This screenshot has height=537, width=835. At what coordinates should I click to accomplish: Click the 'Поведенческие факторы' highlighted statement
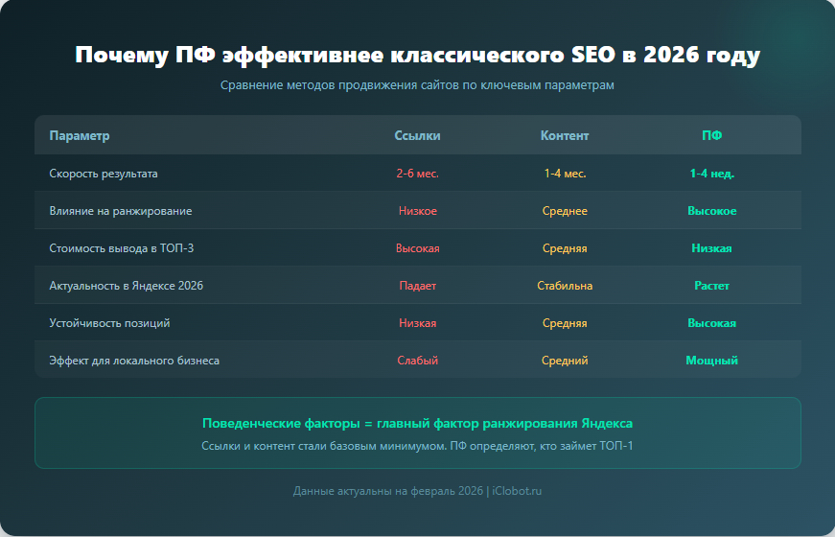click(x=417, y=423)
